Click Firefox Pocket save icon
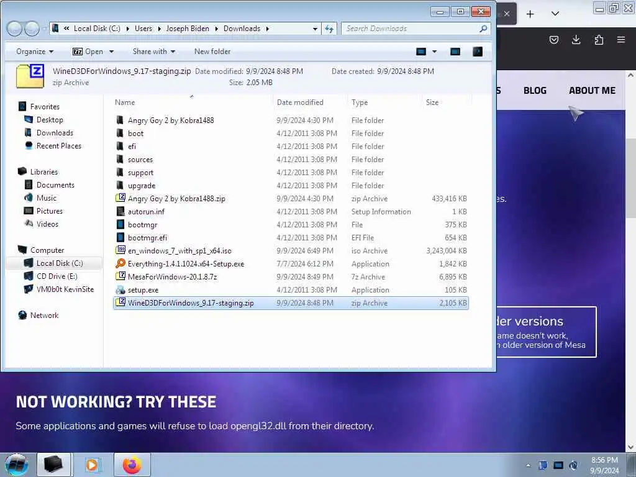 click(x=553, y=40)
